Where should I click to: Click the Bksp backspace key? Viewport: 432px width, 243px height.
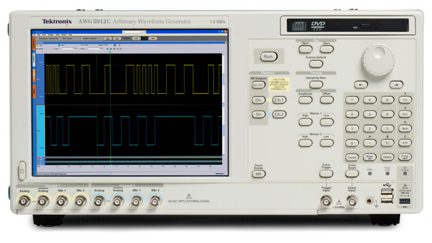tap(370, 157)
